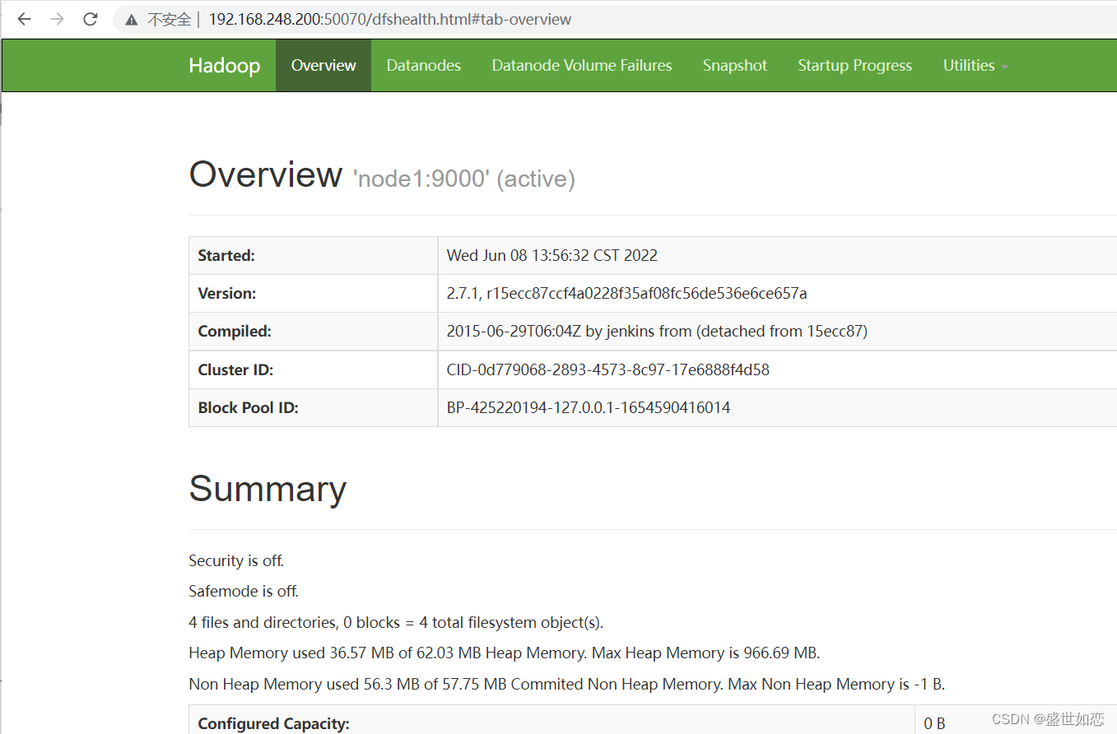Click the Hadoop brand link
Viewport: 1117px width, 734px height.
[225, 66]
